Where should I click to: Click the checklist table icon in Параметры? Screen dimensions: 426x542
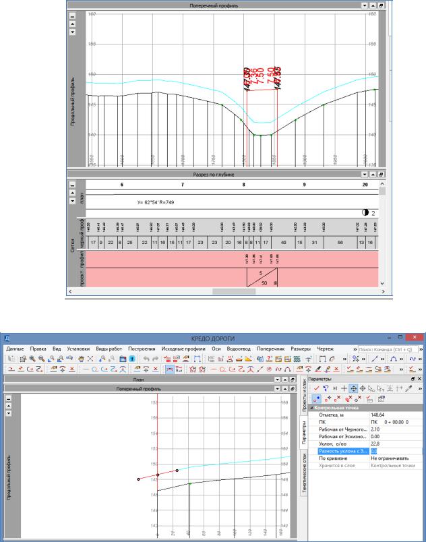coord(369,399)
